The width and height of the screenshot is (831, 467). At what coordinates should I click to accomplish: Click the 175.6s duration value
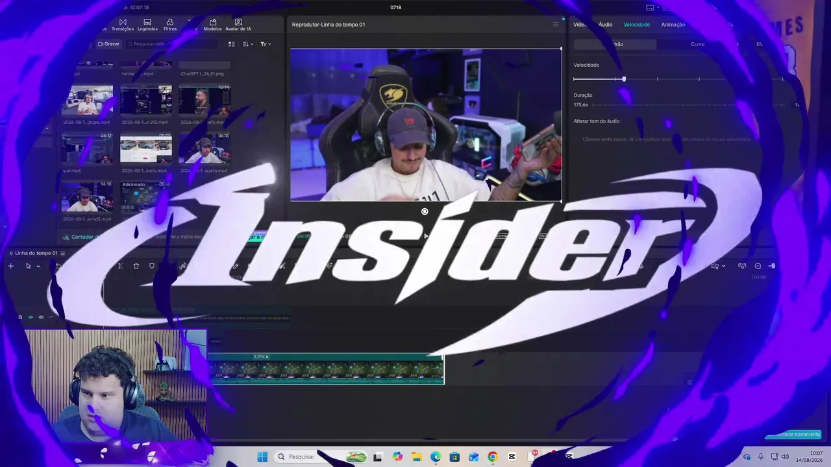click(x=581, y=104)
